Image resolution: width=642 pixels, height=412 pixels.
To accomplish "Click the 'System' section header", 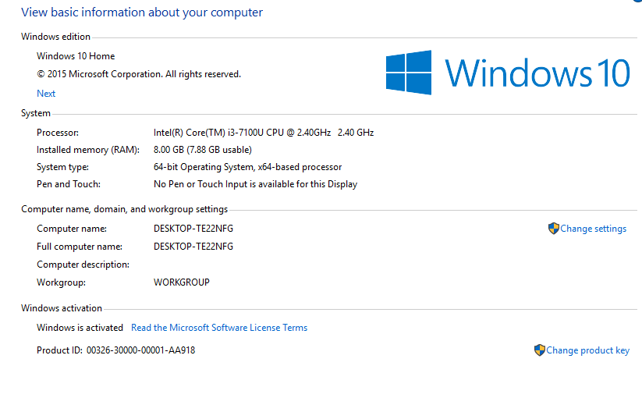I will point(36,113).
